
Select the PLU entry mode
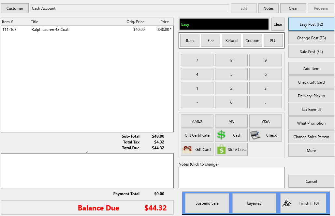pyautogui.click(x=273, y=41)
